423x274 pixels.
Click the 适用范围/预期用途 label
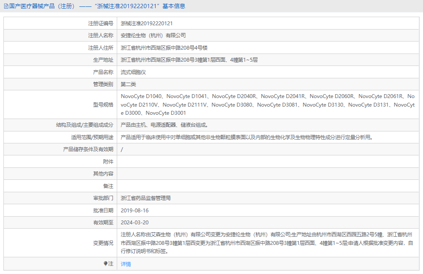point(92,137)
